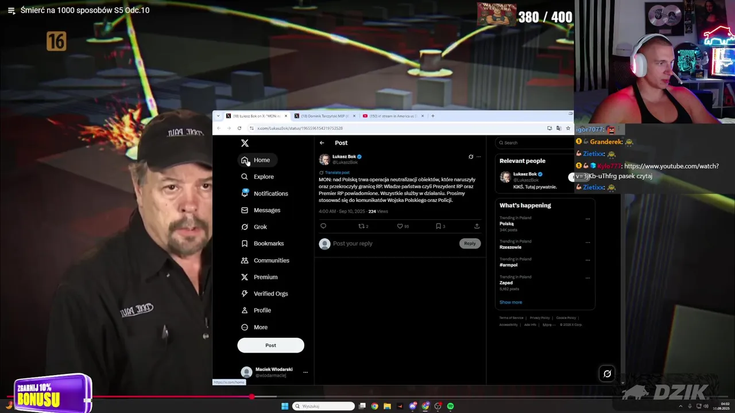
Task: Click the reply comment icon
Action: (323, 226)
